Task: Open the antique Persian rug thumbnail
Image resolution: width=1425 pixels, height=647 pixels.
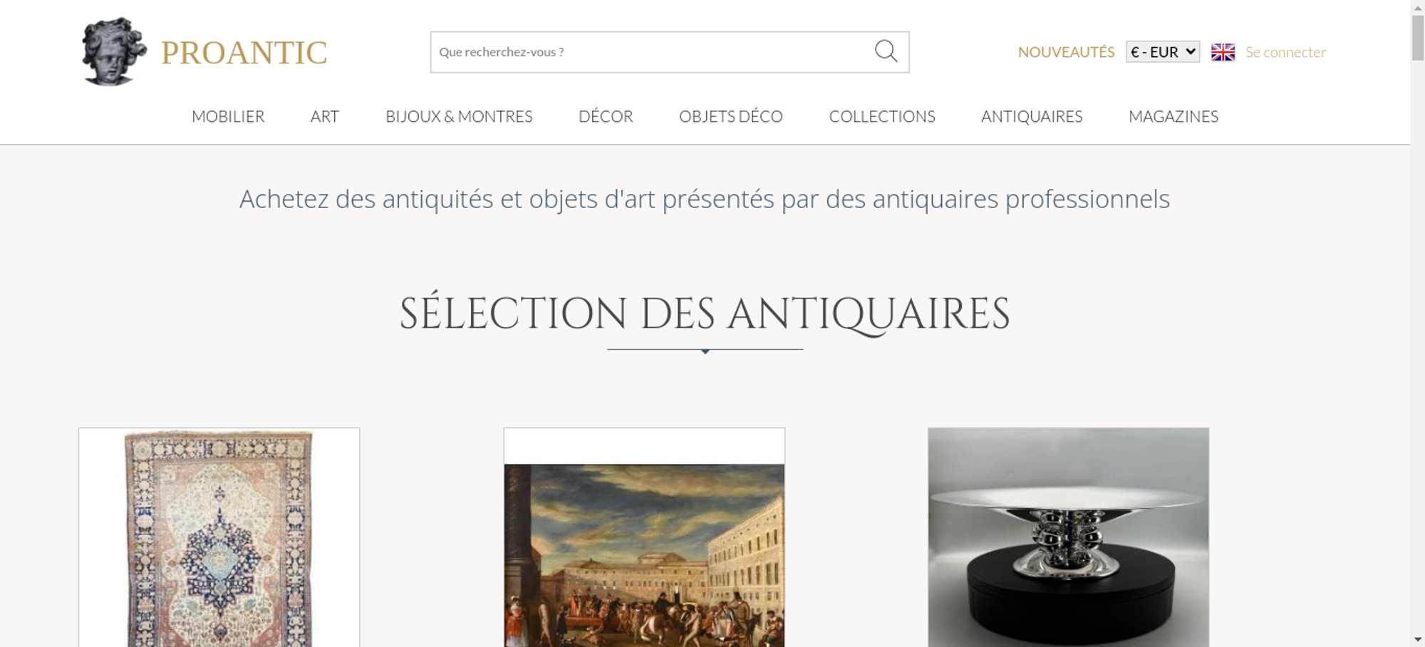Action: (219, 537)
